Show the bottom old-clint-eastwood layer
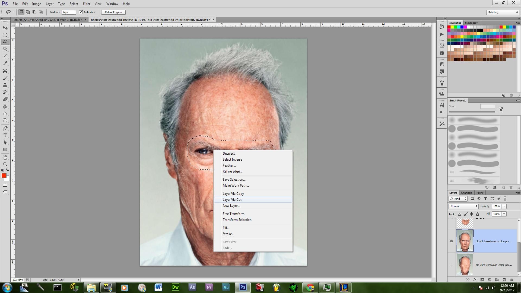This screenshot has width=521, height=293. point(451,264)
